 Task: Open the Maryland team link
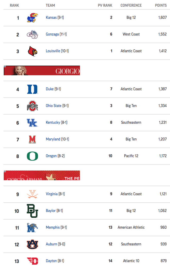tap(53, 139)
